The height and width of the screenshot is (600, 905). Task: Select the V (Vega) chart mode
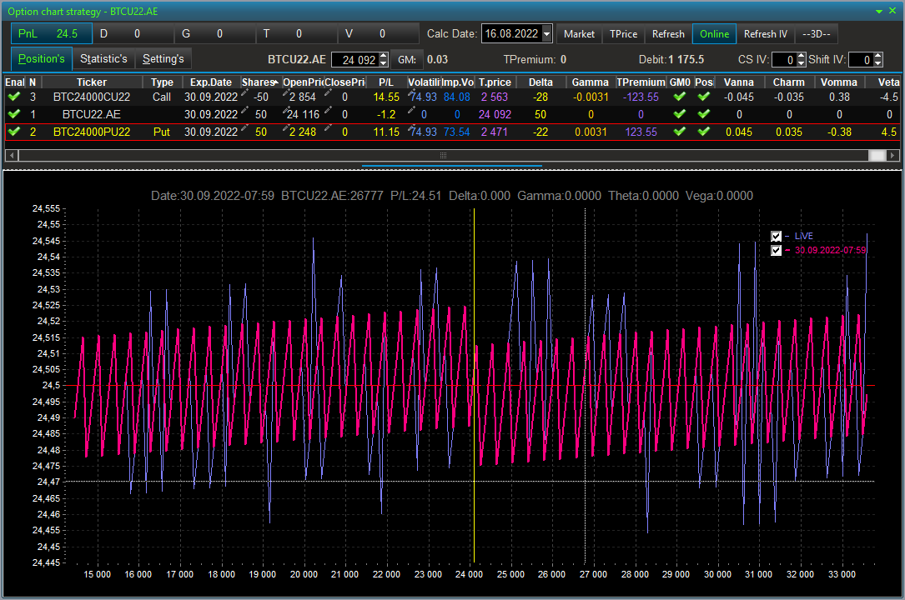click(380, 34)
